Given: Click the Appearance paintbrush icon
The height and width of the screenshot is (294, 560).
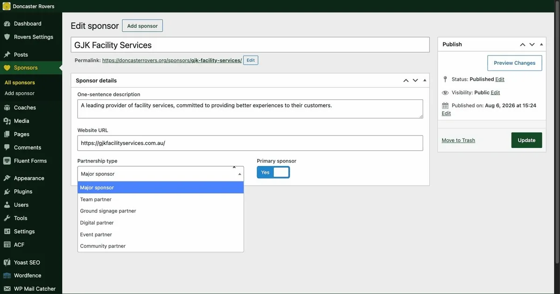Looking at the screenshot, I should tap(7, 178).
